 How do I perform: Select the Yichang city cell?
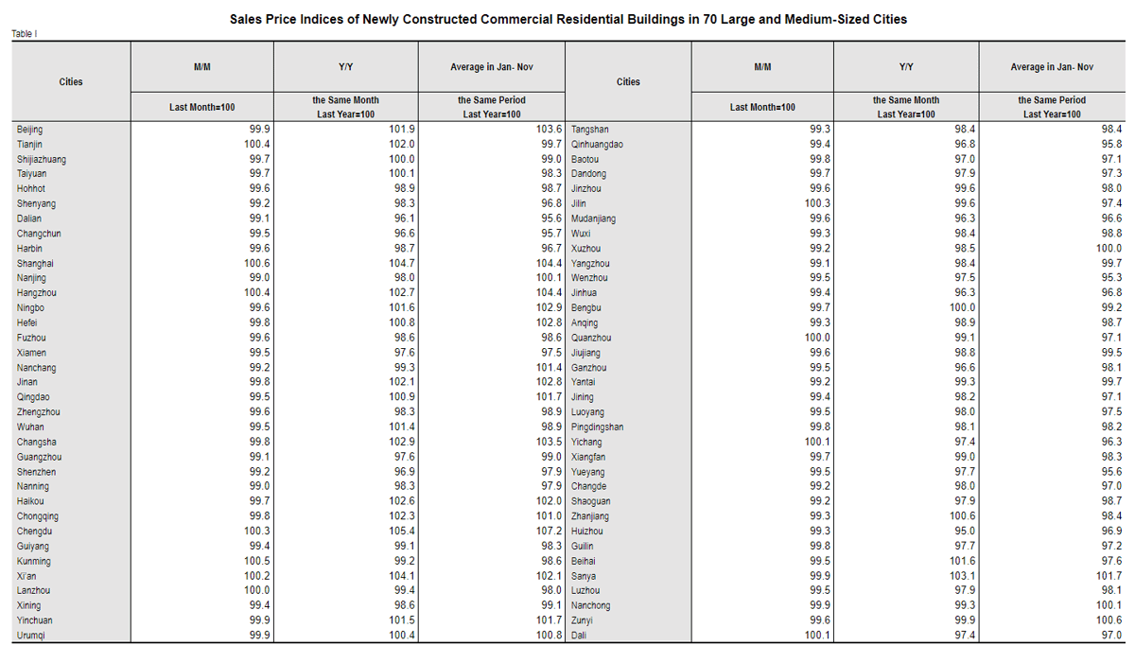[586, 442]
